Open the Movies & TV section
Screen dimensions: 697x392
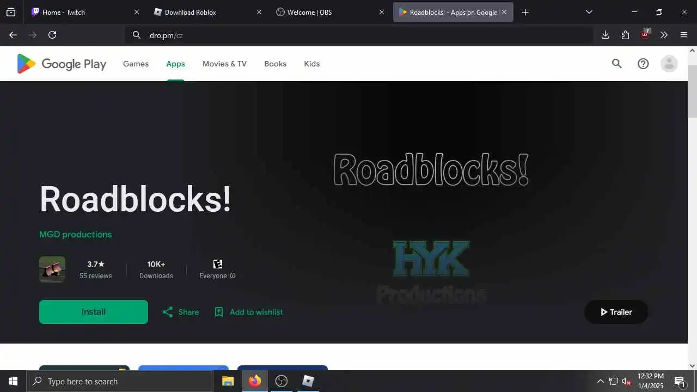click(224, 64)
